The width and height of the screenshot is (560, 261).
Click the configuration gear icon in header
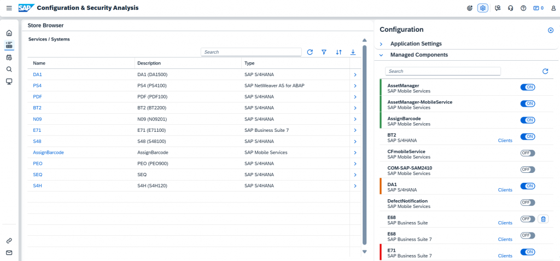click(483, 8)
